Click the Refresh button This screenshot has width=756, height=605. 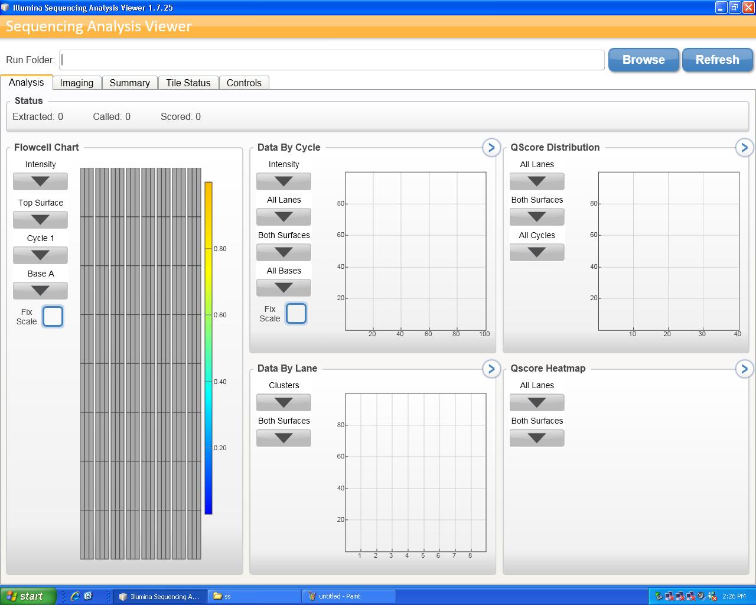[x=718, y=60]
